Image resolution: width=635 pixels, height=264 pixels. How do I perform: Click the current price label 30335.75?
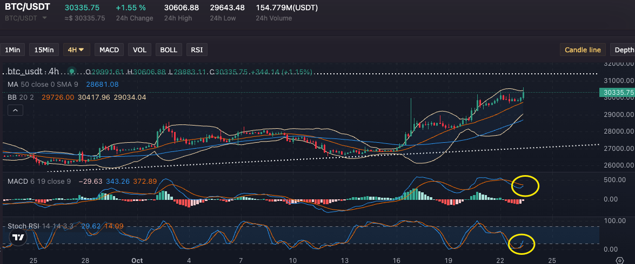point(616,93)
